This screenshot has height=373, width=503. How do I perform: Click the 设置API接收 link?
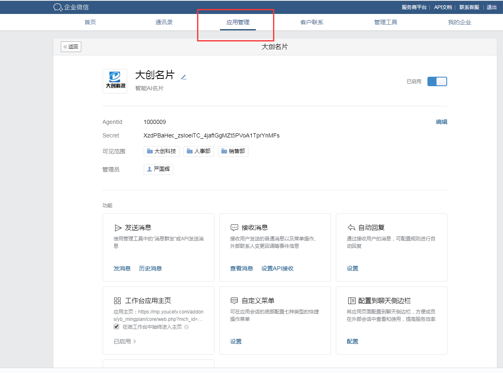click(278, 268)
